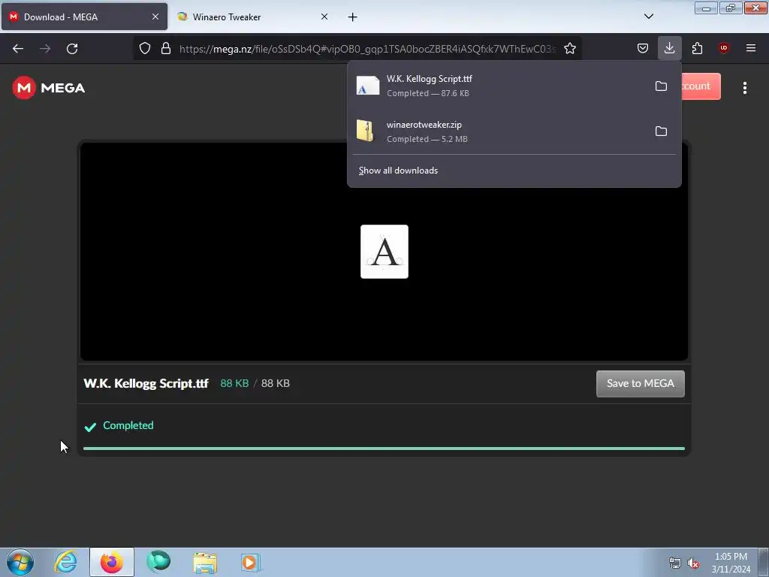This screenshot has width=769, height=577.
Task: Bookmark this page with star icon
Action: pyautogui.click(x=569, y=49)
